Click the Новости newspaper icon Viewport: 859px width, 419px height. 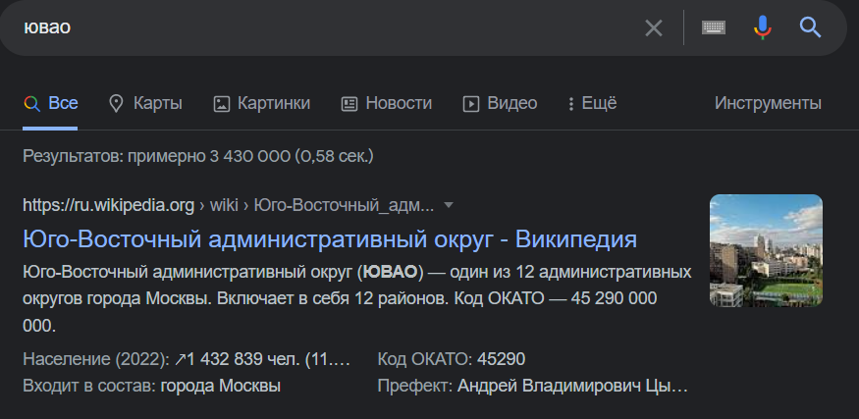coord(349,103)
